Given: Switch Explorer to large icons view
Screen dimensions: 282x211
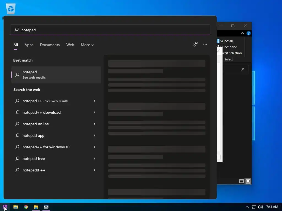Looking at the screenshot, I should pos(248,181).
